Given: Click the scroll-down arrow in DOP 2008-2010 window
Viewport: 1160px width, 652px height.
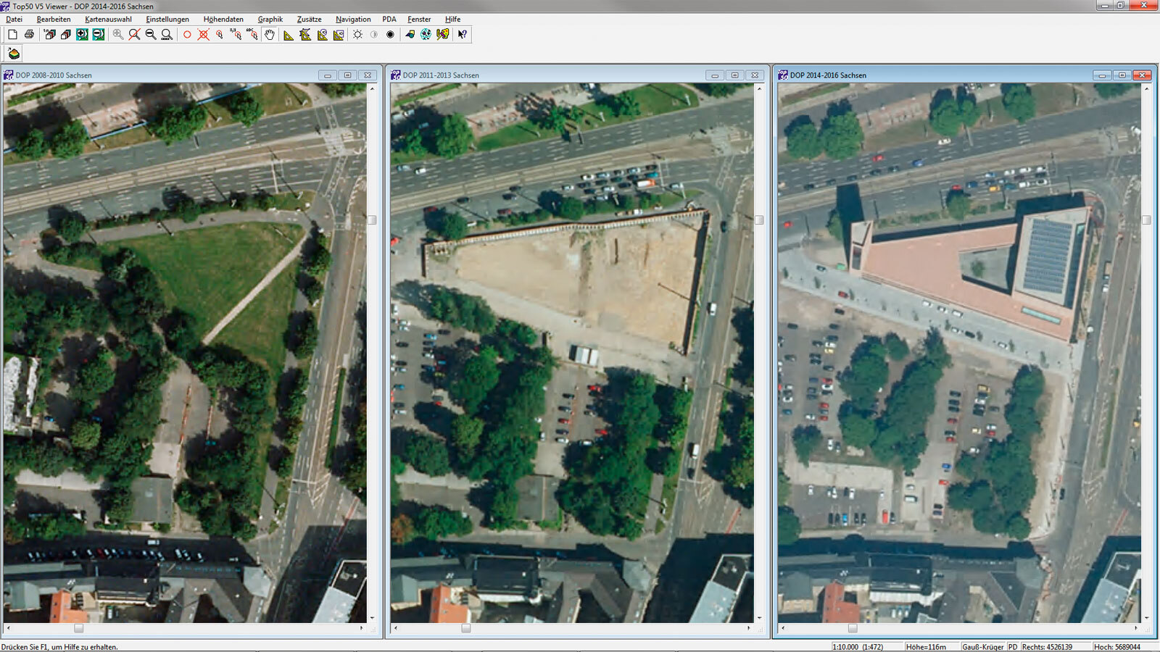Looking at the screenshot, I should [372, 618].
